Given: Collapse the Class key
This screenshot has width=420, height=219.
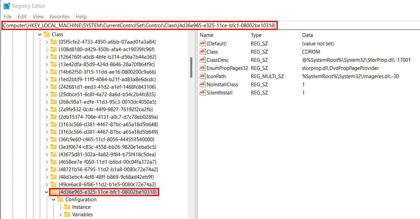Looking at the screenshot, I should [x=40, y=34].
